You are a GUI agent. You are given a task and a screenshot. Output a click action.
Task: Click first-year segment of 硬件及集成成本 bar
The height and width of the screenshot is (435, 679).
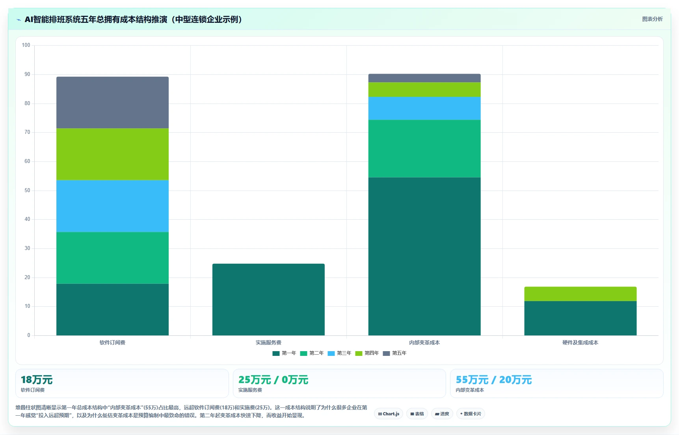point(580,318)
